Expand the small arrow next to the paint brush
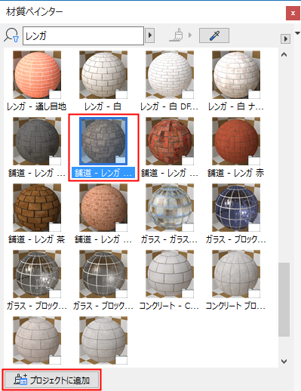The width and height of the screenshot is (301, 391). (x=190, y=35)
